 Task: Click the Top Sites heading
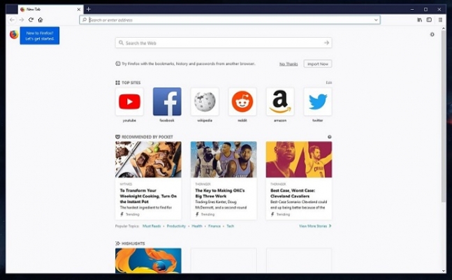click(x=131, y=82)
